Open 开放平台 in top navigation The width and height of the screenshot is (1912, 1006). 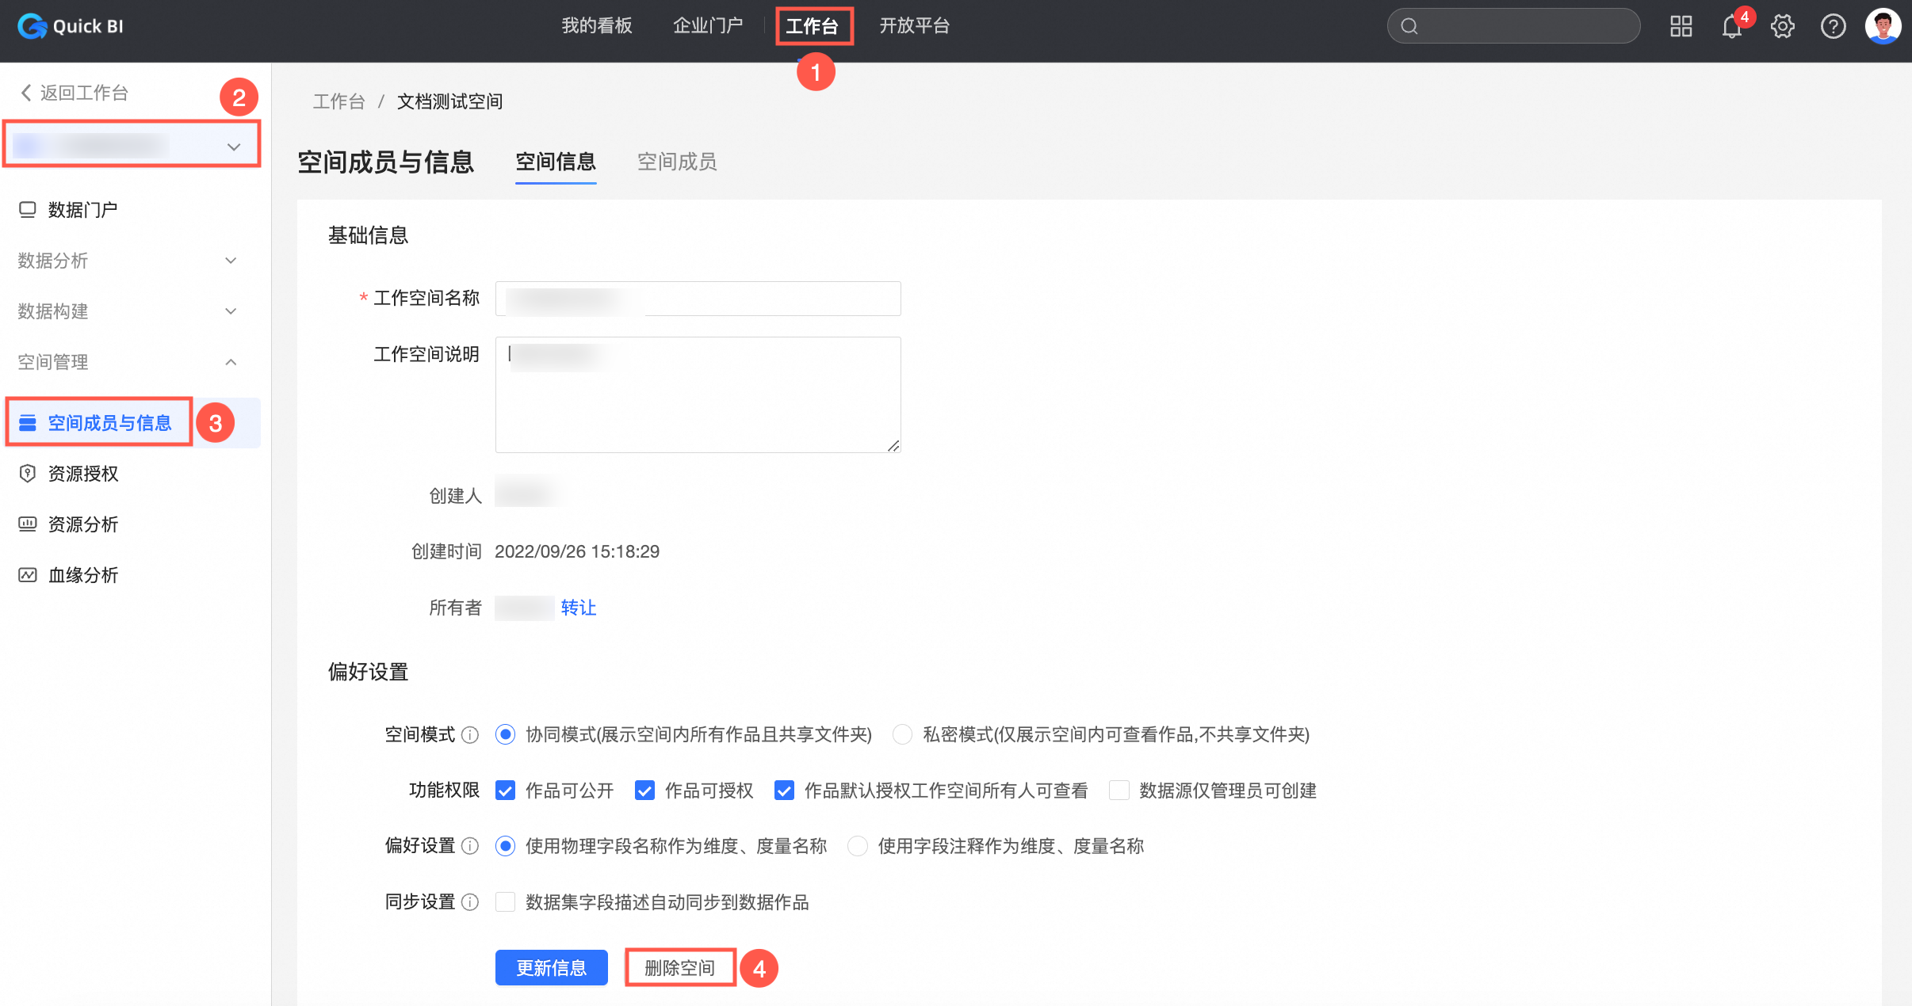tap(914, 26)
